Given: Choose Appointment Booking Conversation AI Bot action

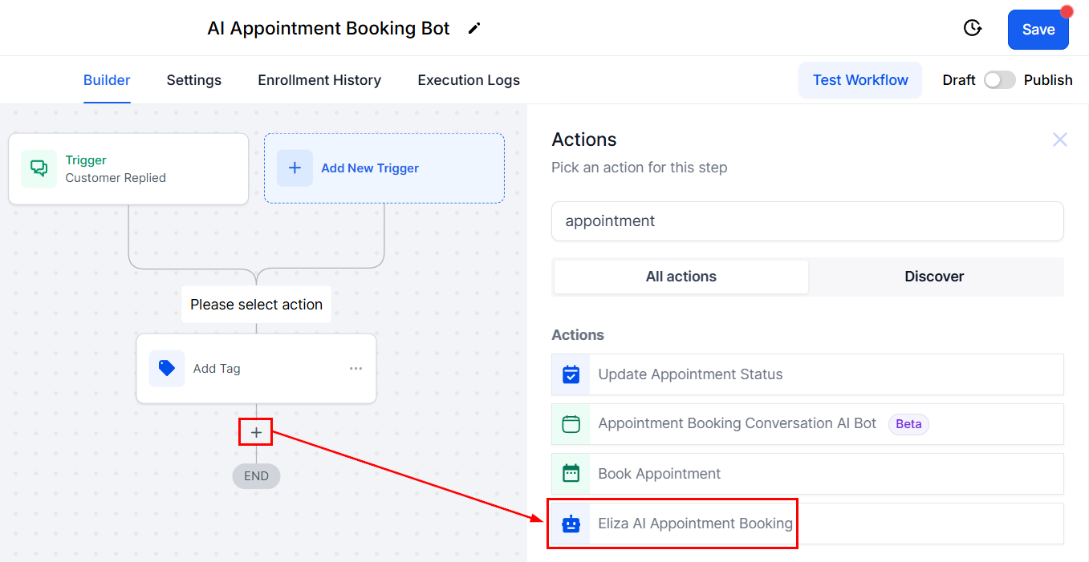Looking at the screenshot, I should click(807, 424).
